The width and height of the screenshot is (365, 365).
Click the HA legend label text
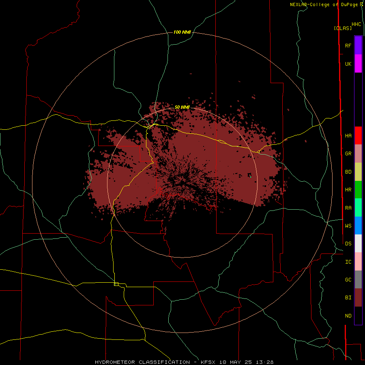(348, 136)
